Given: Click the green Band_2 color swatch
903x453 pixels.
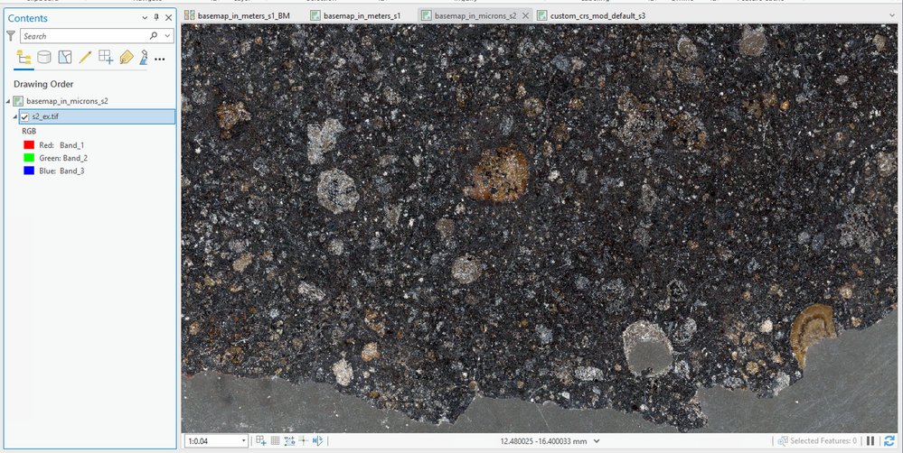Looking at the screenshot, I should coord(29,158).
